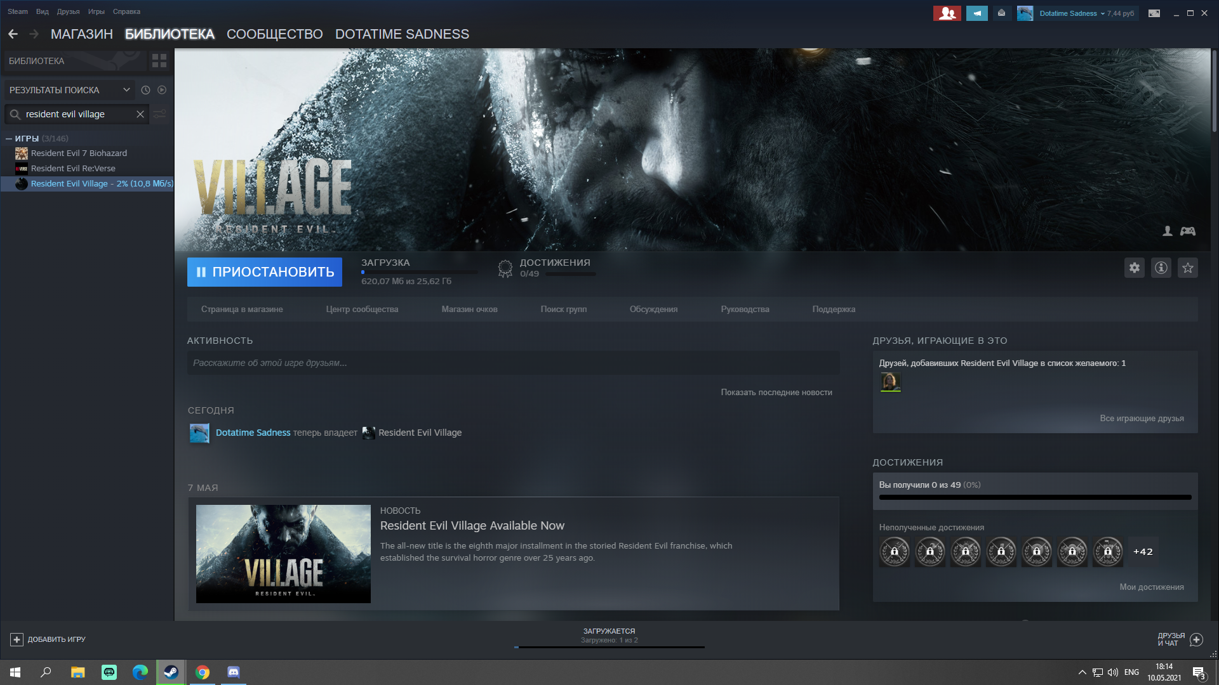Open the Друзья menu
This screenshot has width=1219, height=685.
coord(68,11)
